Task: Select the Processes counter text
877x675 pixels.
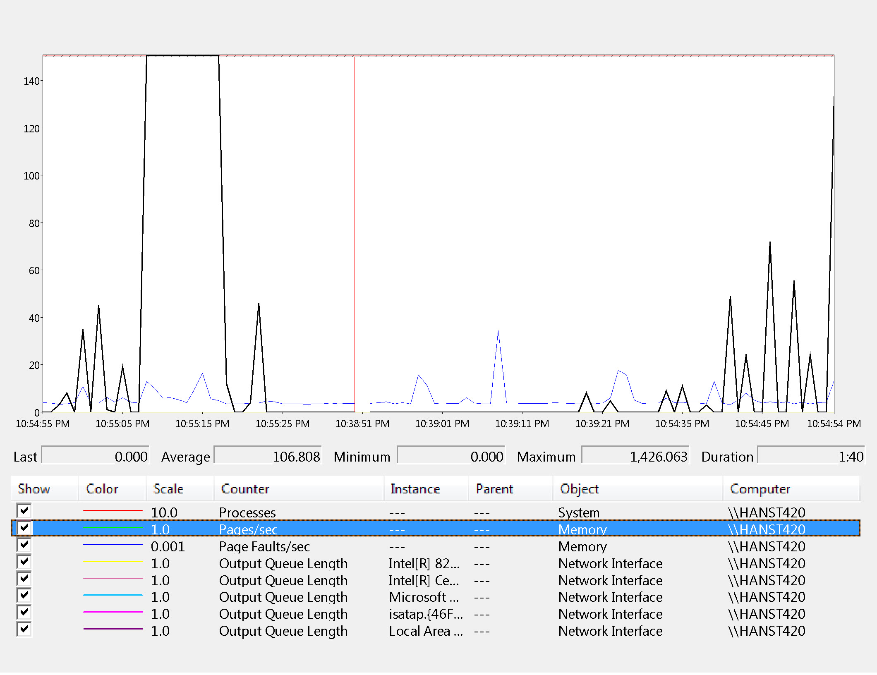Action: [x=247, y=513]
